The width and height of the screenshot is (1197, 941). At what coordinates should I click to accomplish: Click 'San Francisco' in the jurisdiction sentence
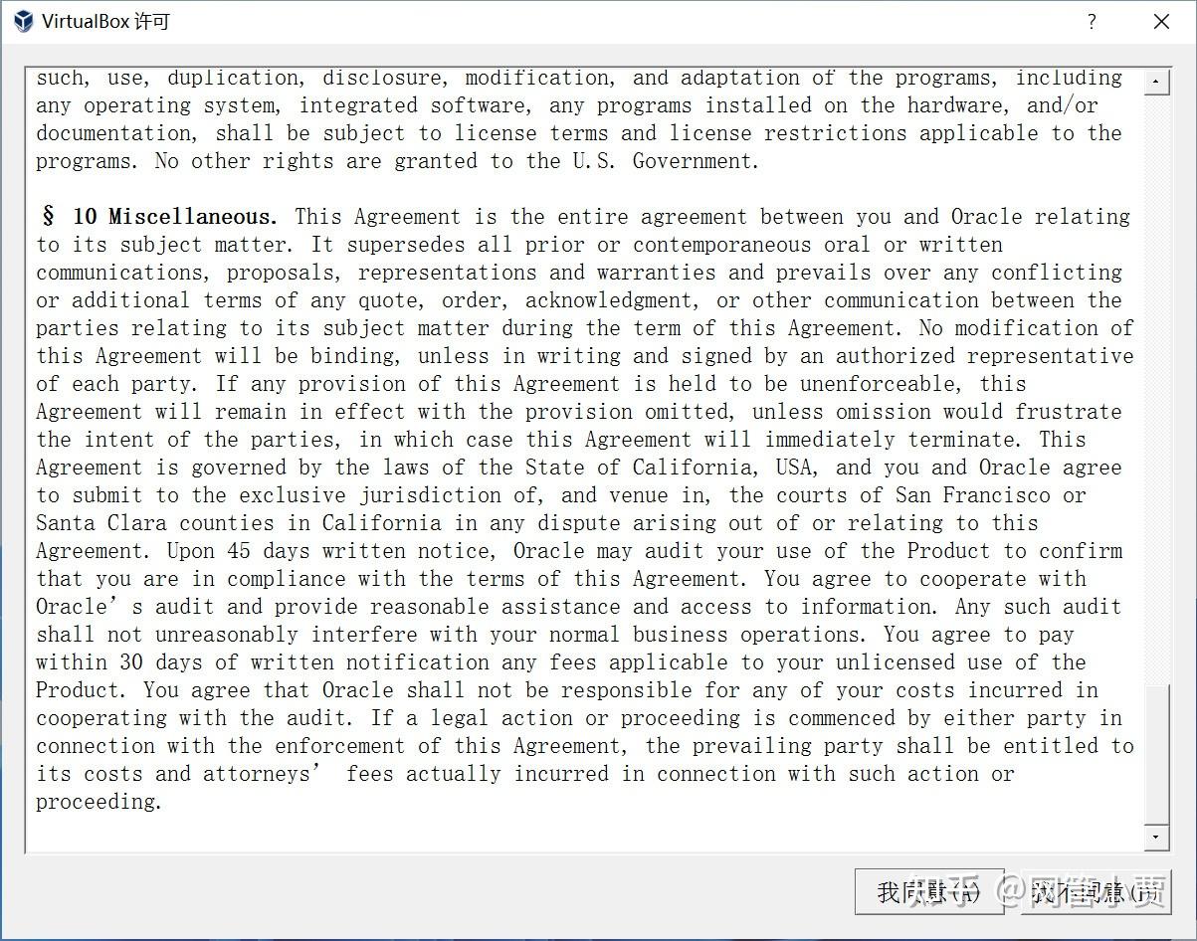[972, 495]
